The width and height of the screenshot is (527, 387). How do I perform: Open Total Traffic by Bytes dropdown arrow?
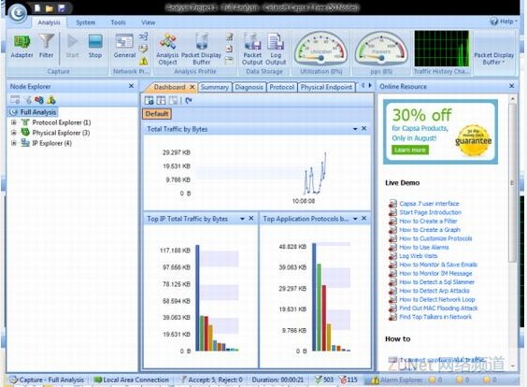click(355, 129)
